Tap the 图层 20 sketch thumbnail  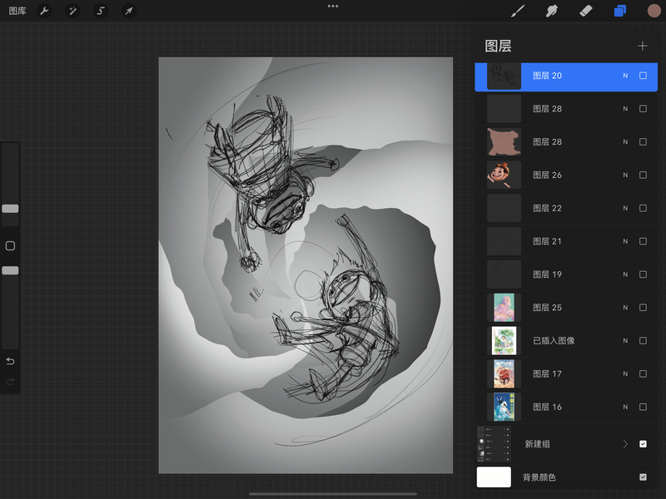[x=504, y=76]
